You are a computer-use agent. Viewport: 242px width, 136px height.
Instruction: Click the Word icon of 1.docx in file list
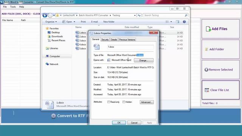tap(77, 32)
